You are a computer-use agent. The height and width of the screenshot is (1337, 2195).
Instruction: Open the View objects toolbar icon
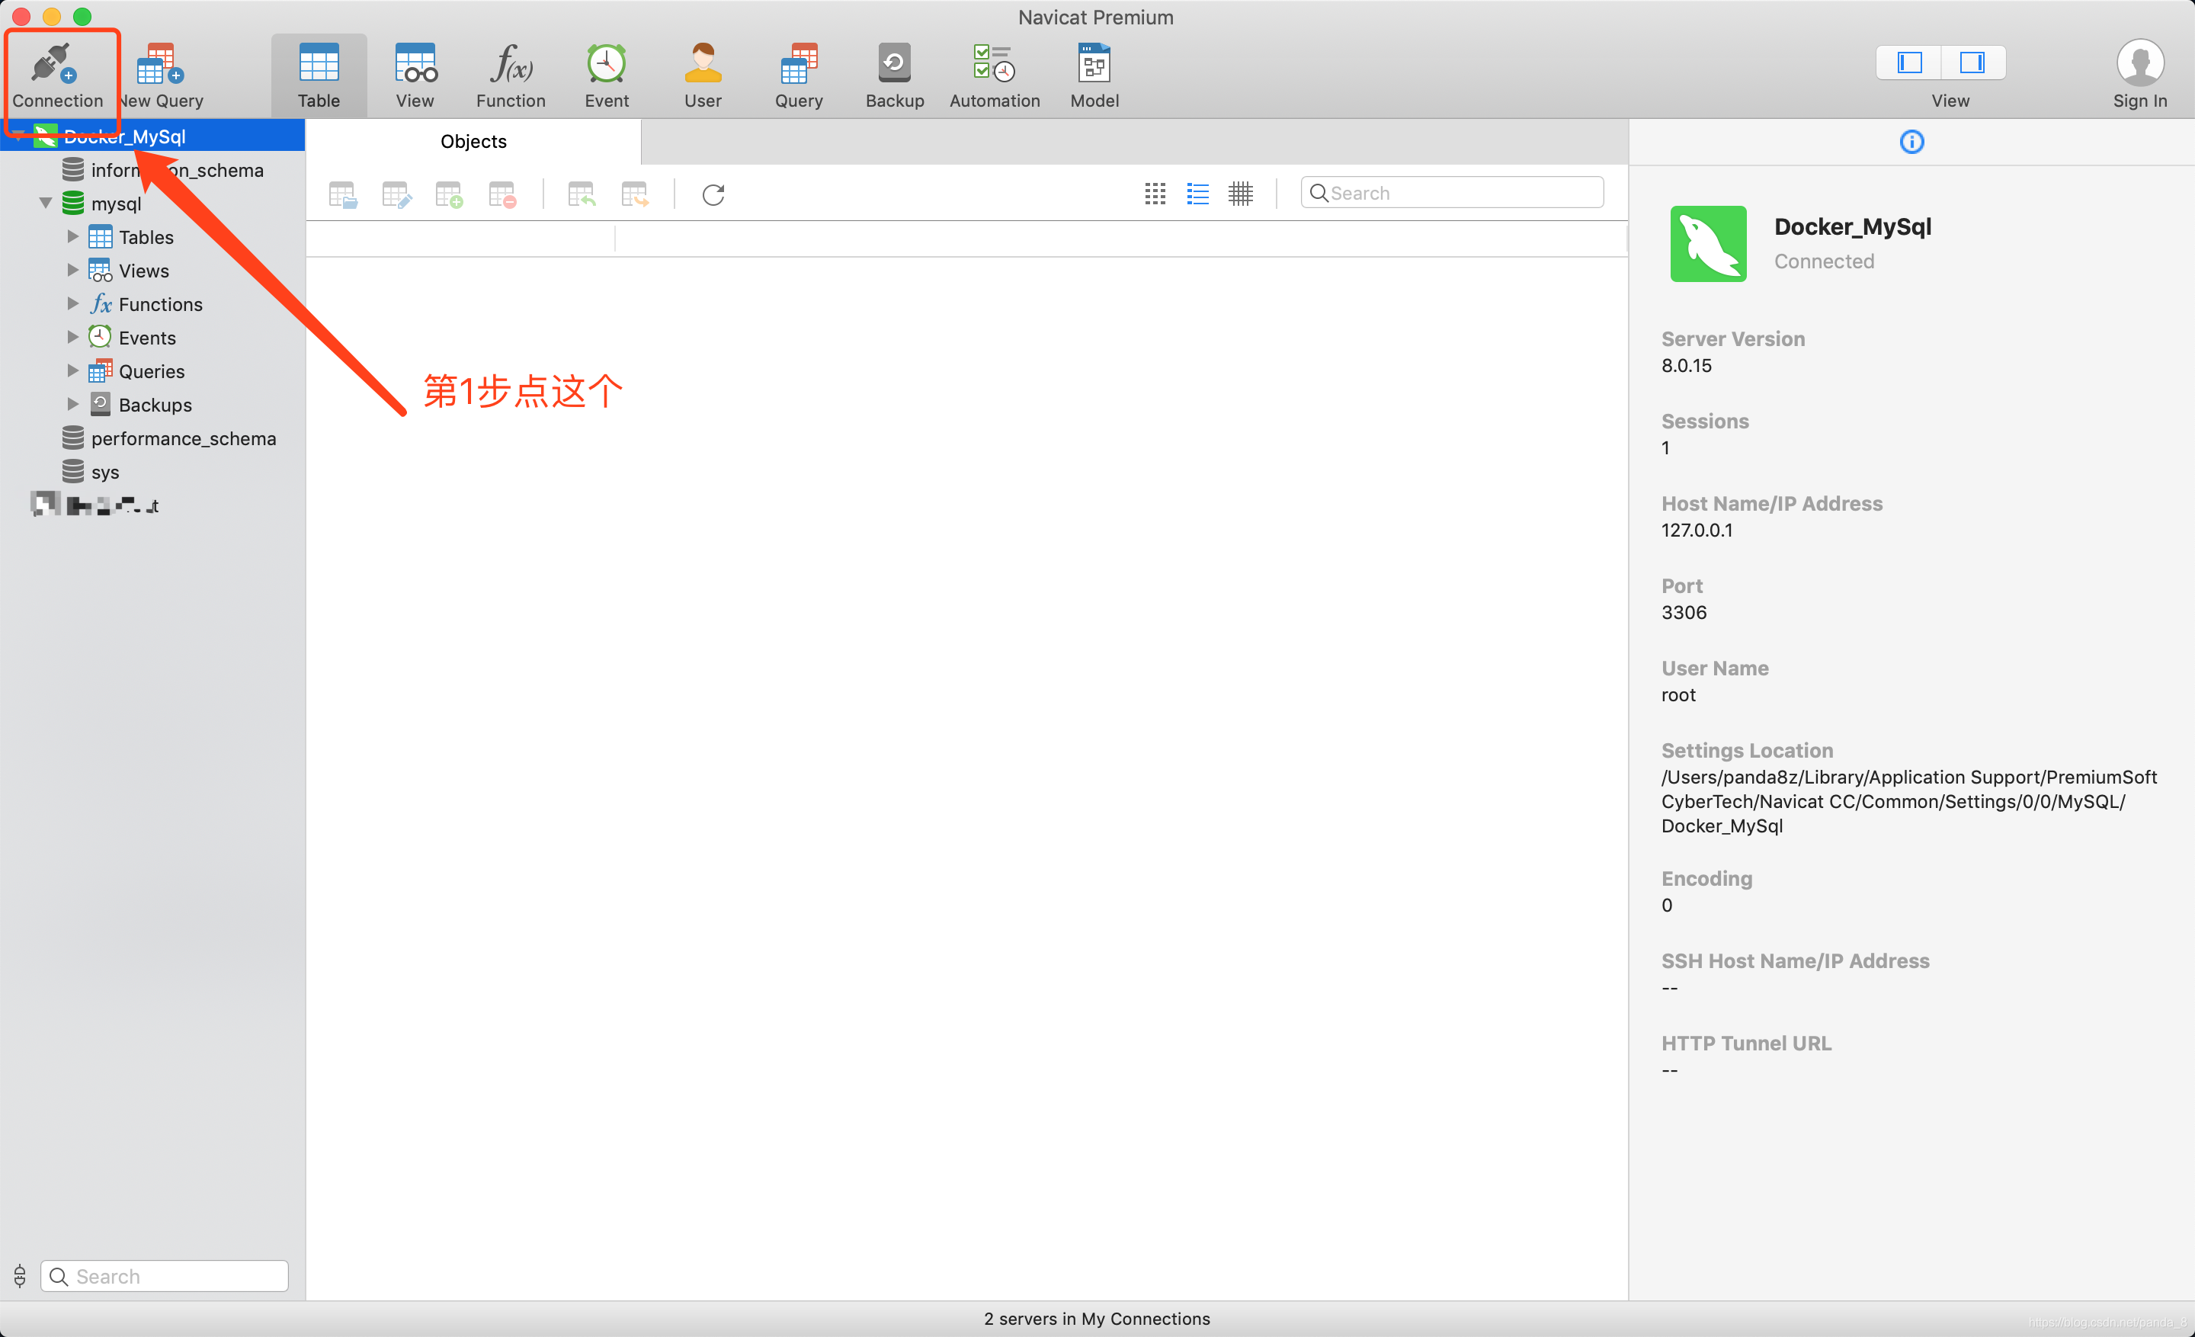(415, 63)
